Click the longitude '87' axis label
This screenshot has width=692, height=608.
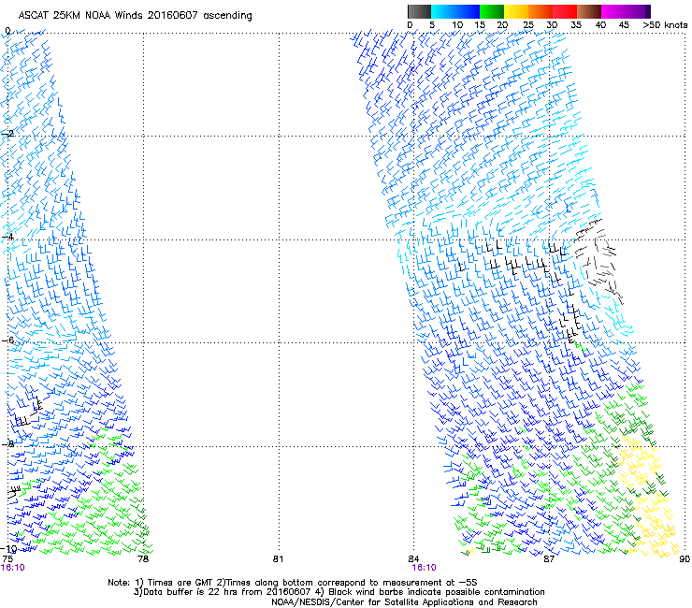pos(549,559)
